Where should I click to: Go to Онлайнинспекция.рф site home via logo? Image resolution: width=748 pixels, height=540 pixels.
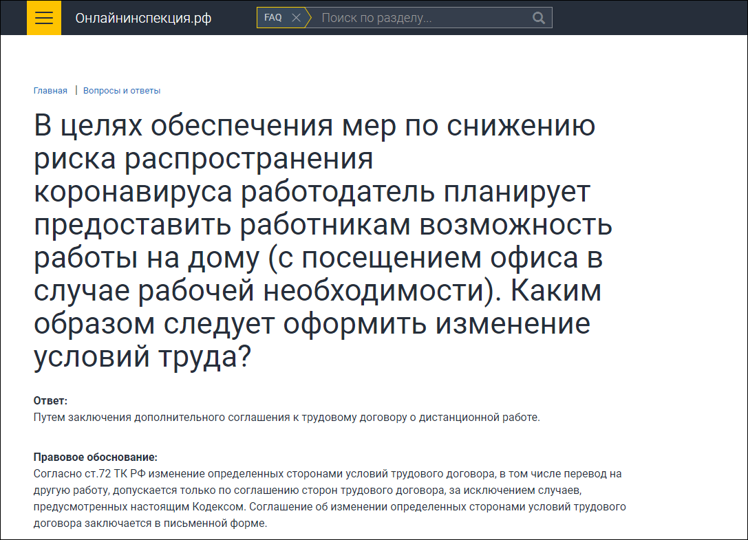pyautogui.click(x=143, y=18)
